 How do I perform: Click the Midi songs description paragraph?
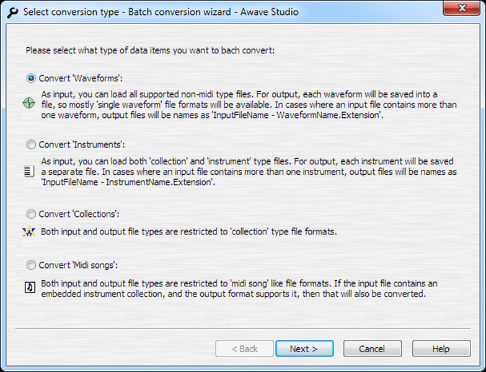click(x=239, y=288)
